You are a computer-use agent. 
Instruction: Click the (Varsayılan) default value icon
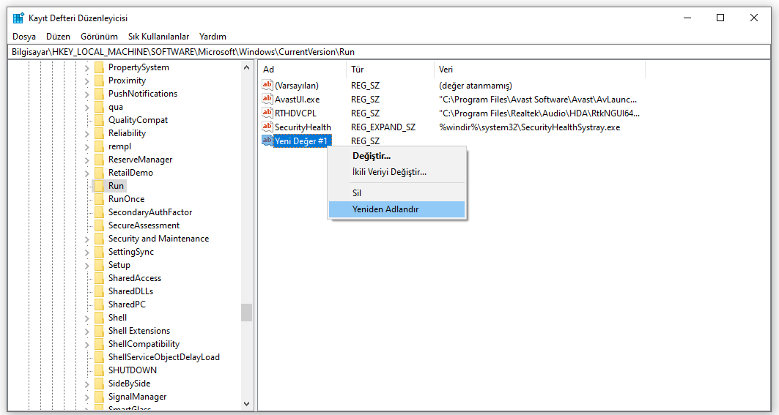click(x=267, y=86)
